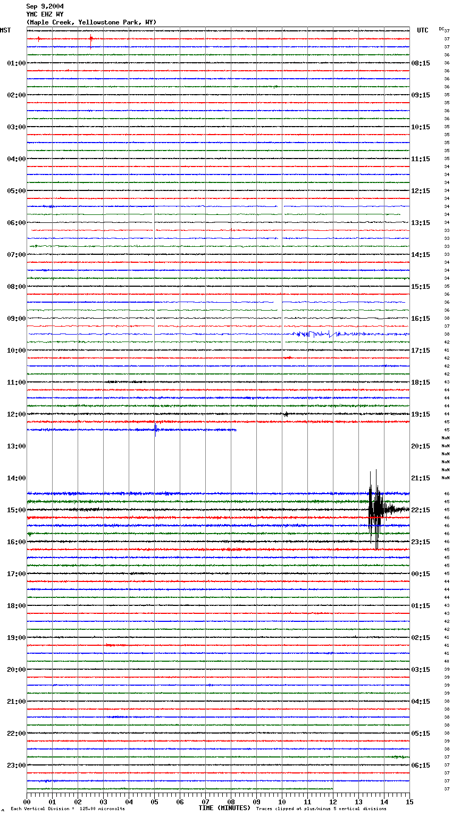Click minute '10' on the bottom axis
Image resolution: width=452 pixels, height=816 pixels.
pos(282,802)
